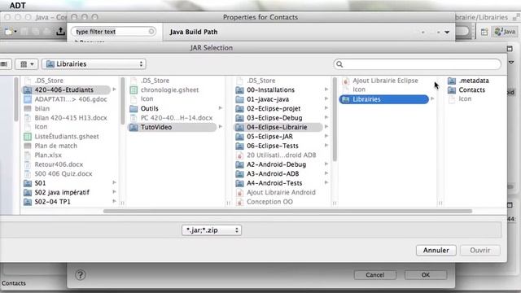Expand the 420-406-Etudiants folder arrow

pos(114,90)
